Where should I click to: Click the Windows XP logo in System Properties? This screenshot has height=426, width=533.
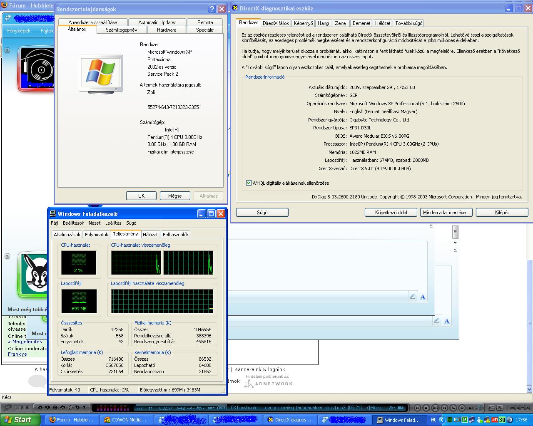click(x=101, y=74)
